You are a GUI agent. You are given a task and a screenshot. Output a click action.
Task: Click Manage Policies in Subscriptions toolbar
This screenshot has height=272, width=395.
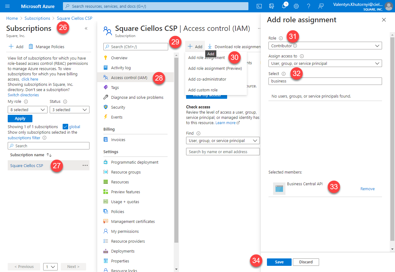pyautogui.click(x=47, y=47)
